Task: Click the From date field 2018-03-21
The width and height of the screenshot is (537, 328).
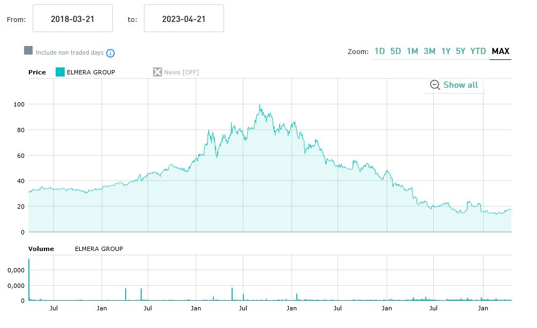Action: [73, 19]
